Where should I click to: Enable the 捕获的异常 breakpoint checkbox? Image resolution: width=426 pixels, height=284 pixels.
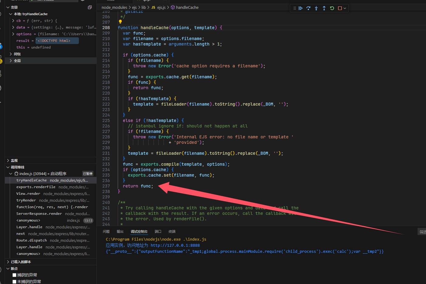pos(14,275)
